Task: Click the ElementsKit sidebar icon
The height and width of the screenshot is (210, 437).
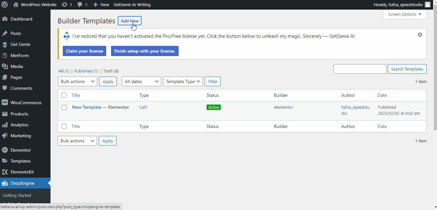Action: (x=5, y=172)
